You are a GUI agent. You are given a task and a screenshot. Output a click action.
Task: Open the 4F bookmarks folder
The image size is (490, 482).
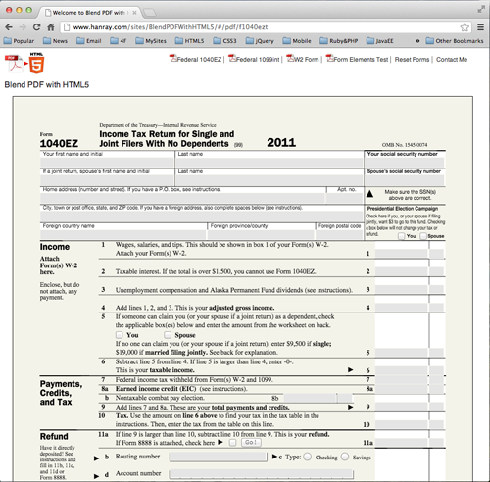pyautogui.click(x=119, y=41)
